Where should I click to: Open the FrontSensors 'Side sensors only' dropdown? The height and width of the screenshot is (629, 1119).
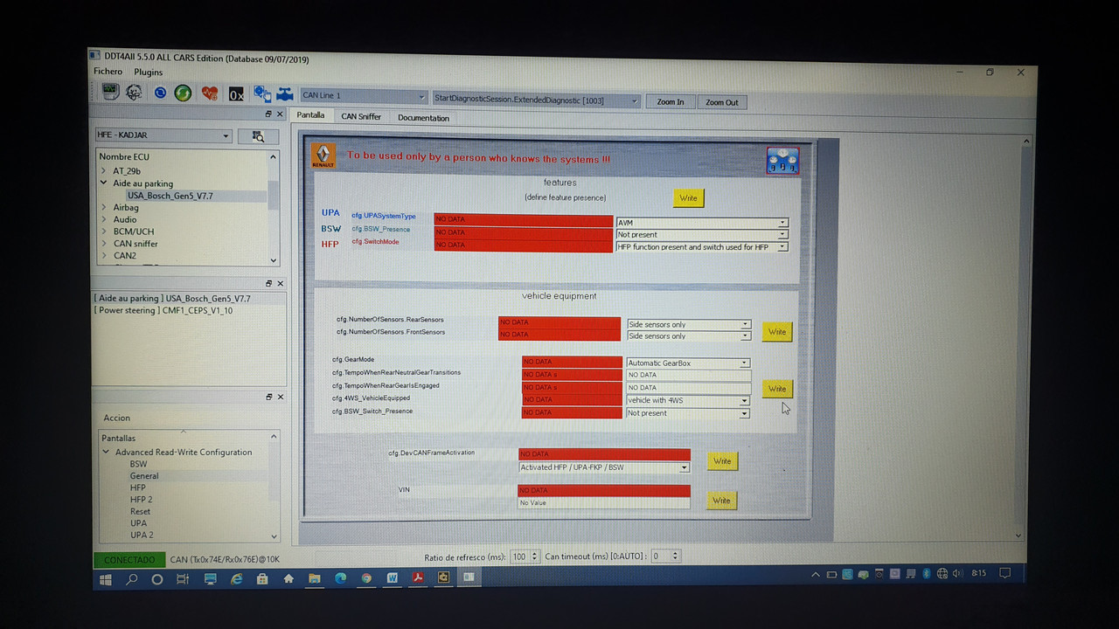[x=689, y=336]
